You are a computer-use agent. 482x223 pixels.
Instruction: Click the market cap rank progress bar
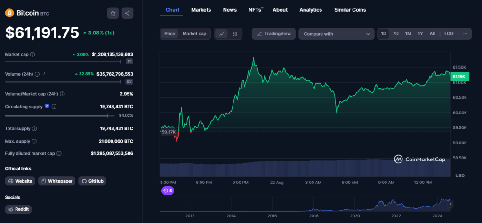click(64, 62)
